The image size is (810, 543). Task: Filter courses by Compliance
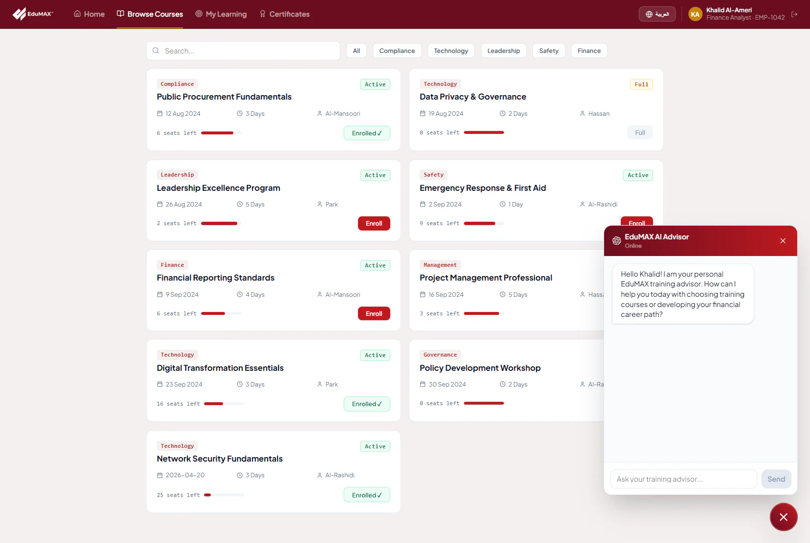[x=397, y=51]
